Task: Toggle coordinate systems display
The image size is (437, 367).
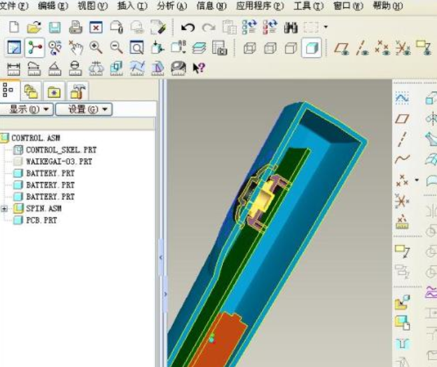Action: [x=403, y=47]
